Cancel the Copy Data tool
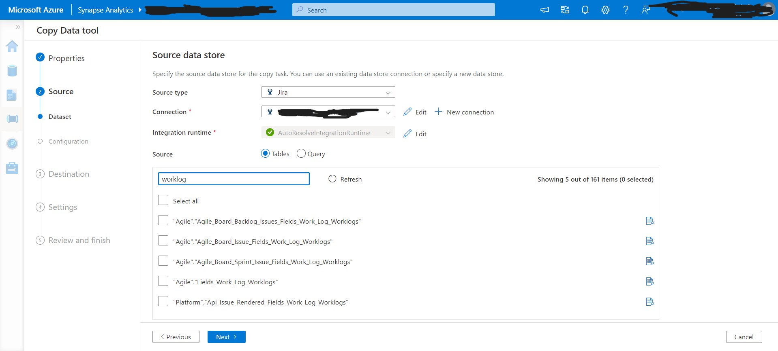The width and height of the screenshot is (778, 351). [x=744, y=337]
